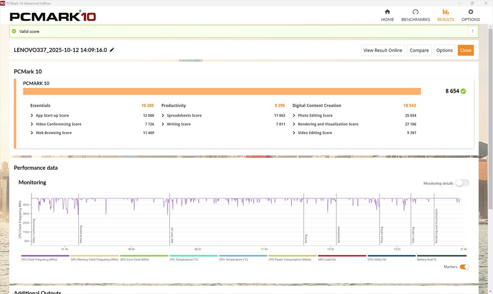
Task: Click the Web Browsing marker in chart
Action: pyautogui.click(x=81, y=234)
